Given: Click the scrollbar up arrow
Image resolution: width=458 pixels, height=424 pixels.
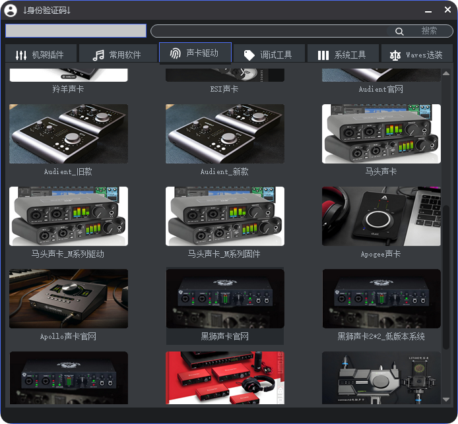Looking at the screenshot, I should pyautogui.click(x=446, y=73).
